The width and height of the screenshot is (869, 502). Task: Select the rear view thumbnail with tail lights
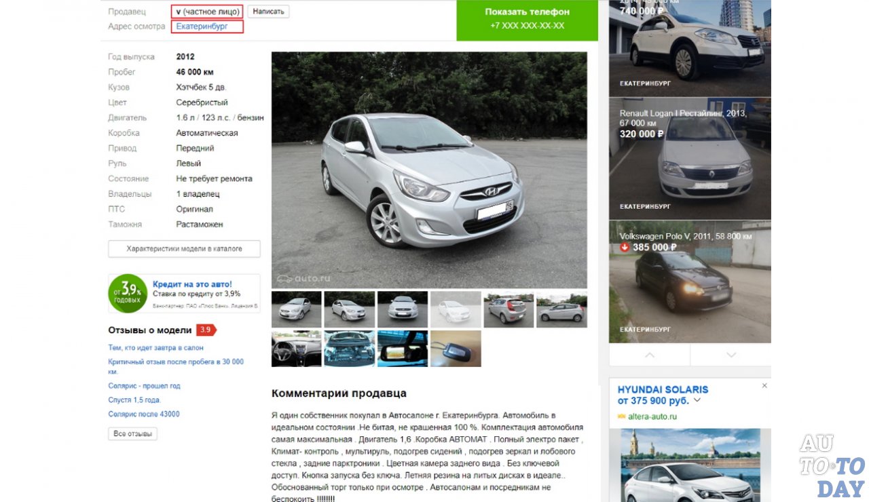(509, 309)
